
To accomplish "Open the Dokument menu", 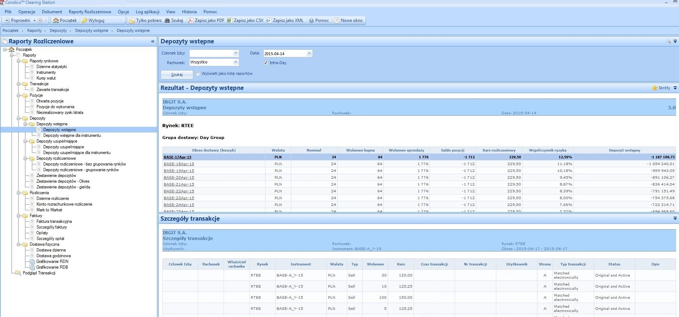I will [52, 12].
